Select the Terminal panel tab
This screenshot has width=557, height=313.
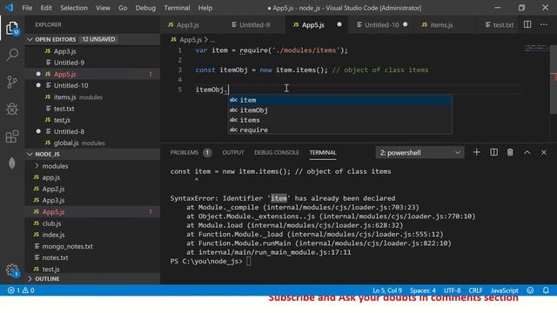[x=323, y=153]
